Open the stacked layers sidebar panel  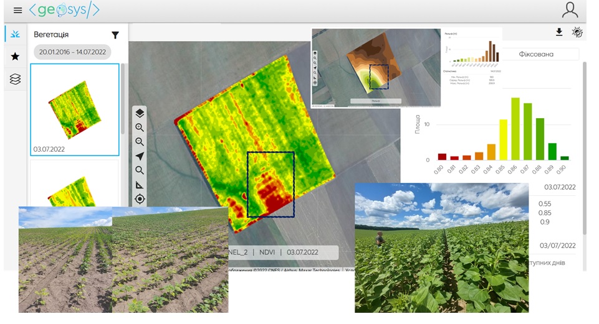tap(15, 79)
